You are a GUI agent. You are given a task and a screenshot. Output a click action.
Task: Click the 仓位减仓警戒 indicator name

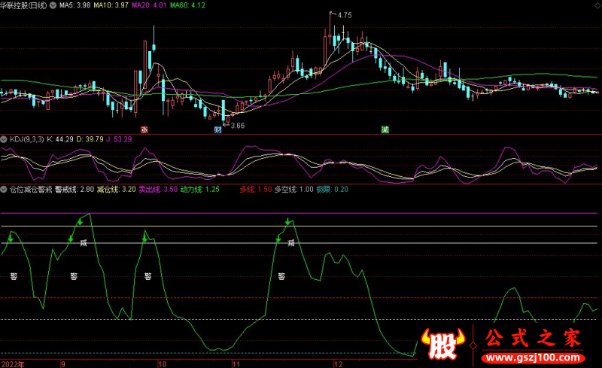[x=30, y=190]
